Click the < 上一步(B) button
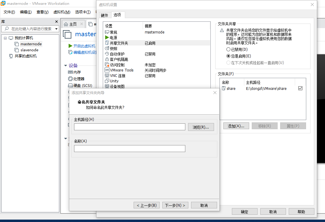 coord(147,205)
